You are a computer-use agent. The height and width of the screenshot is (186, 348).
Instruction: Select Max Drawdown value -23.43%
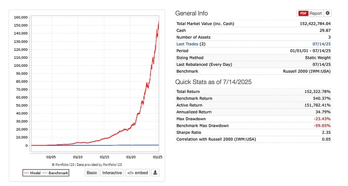click(x=322, y=119)
